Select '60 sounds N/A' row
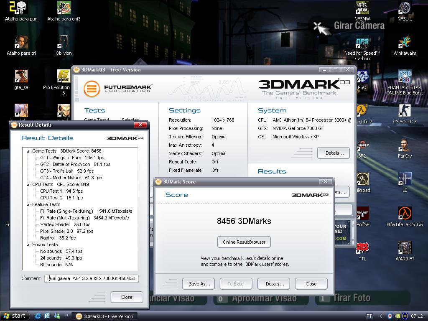Screen dimensions: 428x321 (x=56, y=265)
